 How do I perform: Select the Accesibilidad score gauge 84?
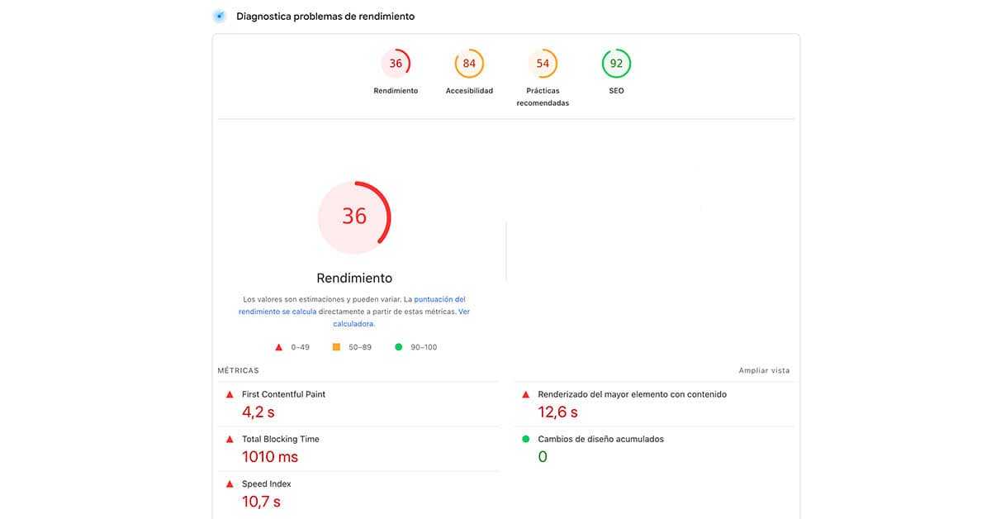point(469,64)
